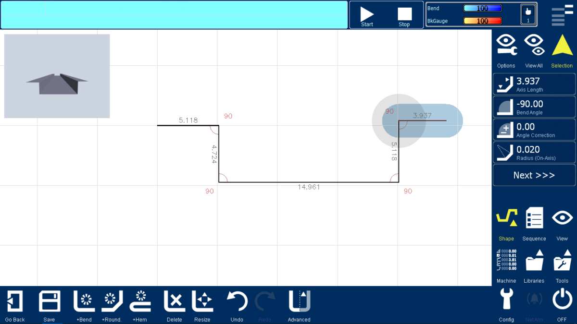The height and width of the screenshot is (324, 577).
Task: Select the +Round. tool
Action: click(112, 305)
